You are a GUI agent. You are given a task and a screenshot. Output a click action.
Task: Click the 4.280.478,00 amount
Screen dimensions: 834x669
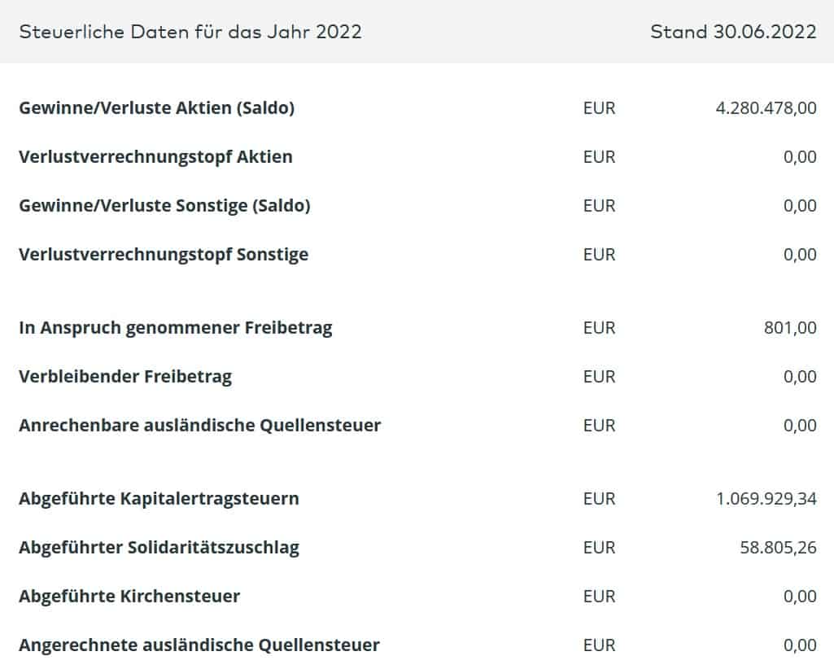pos(766,107)
